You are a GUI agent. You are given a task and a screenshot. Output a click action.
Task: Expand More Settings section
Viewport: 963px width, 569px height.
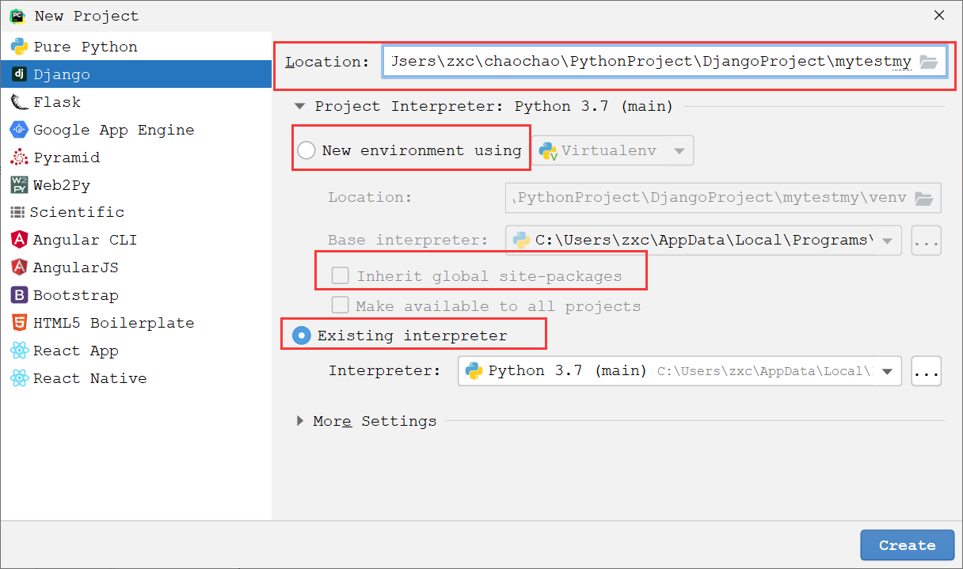tap(300, 421)
